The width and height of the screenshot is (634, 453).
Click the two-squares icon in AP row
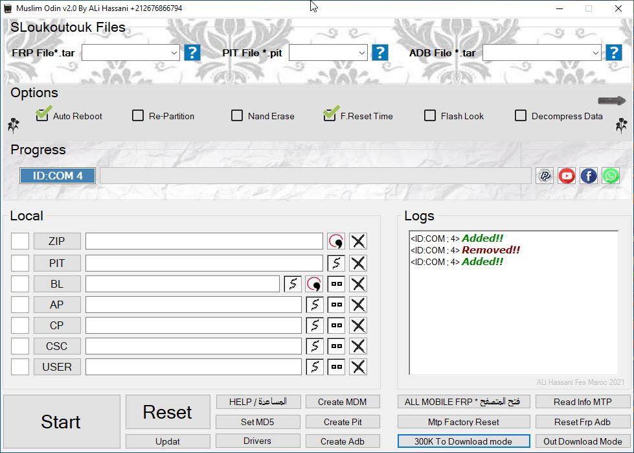336,305
